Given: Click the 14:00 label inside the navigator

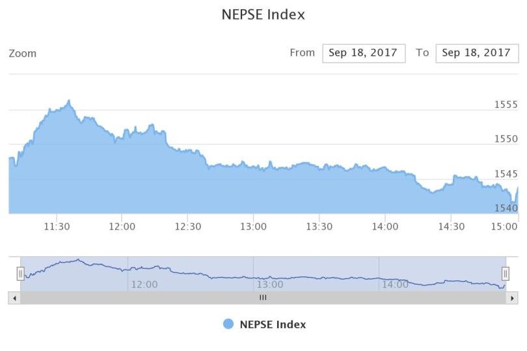Looking at the screenshot, I should [x=395, y=284].
